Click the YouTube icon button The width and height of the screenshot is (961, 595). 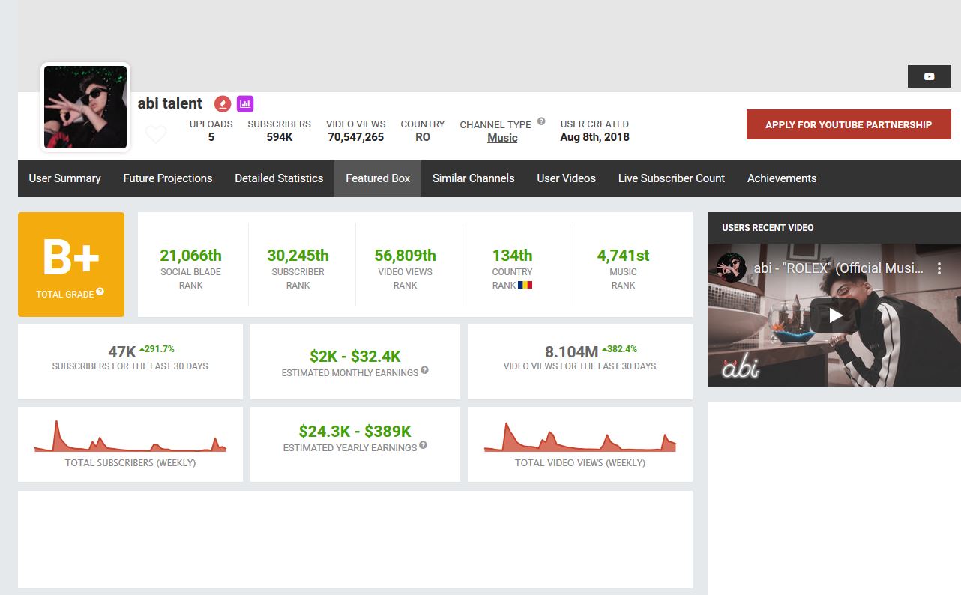(x=929, y=76)
